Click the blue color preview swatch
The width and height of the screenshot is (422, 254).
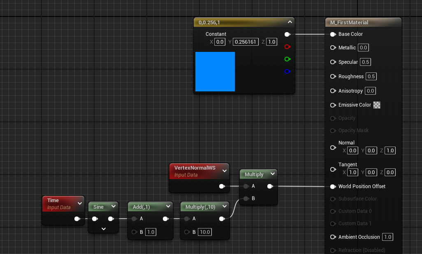point(215,72)
